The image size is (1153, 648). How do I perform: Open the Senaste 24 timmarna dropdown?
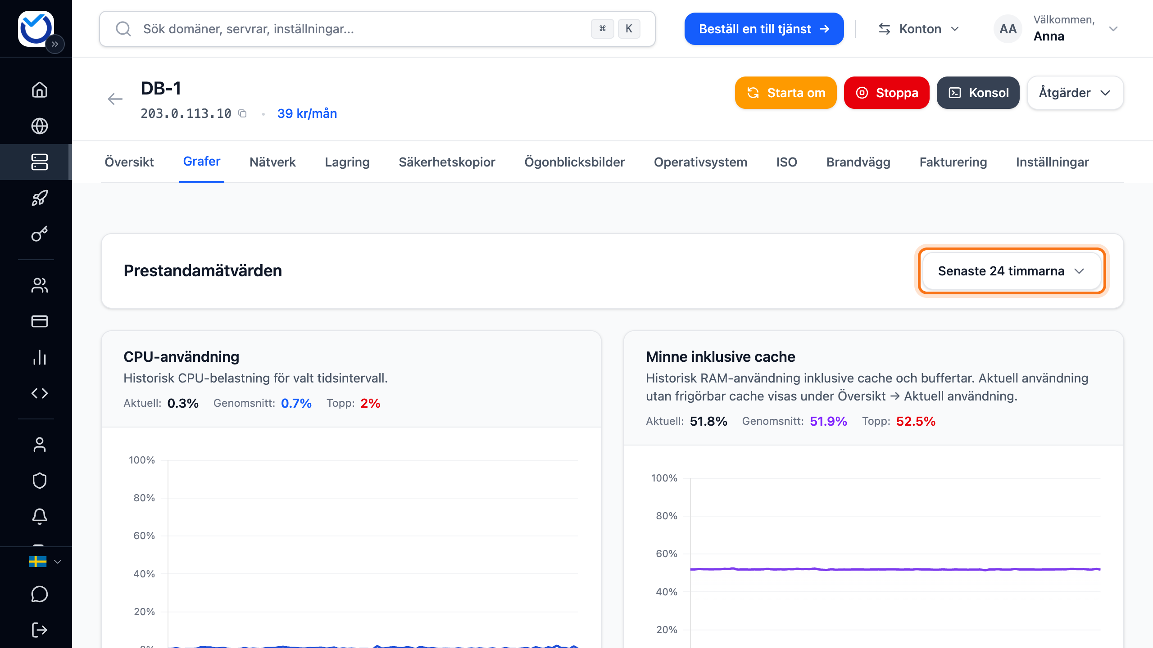pyautogui.click(x=1012, y=271)
